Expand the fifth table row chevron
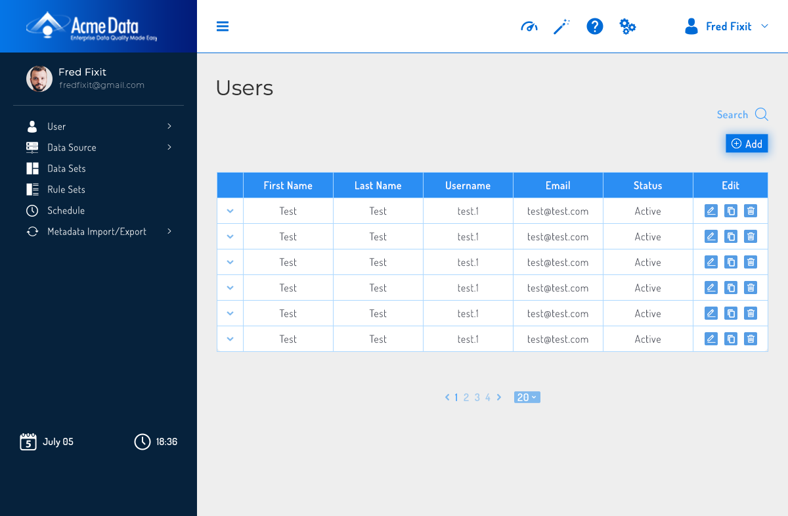This screenshot has height=516, width=788. [x=230, y=313]
